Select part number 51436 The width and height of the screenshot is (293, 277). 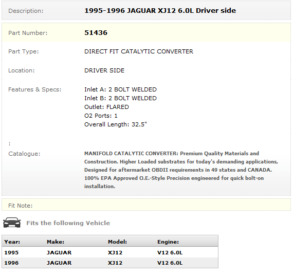coord(96,33)
